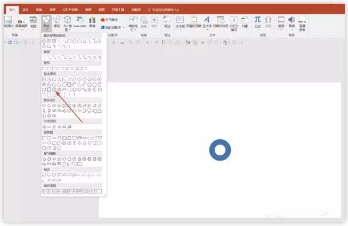Select the cloud shape in Basic Shapes
Viewport: 348px width, 226px height.
tap(100, 89)
